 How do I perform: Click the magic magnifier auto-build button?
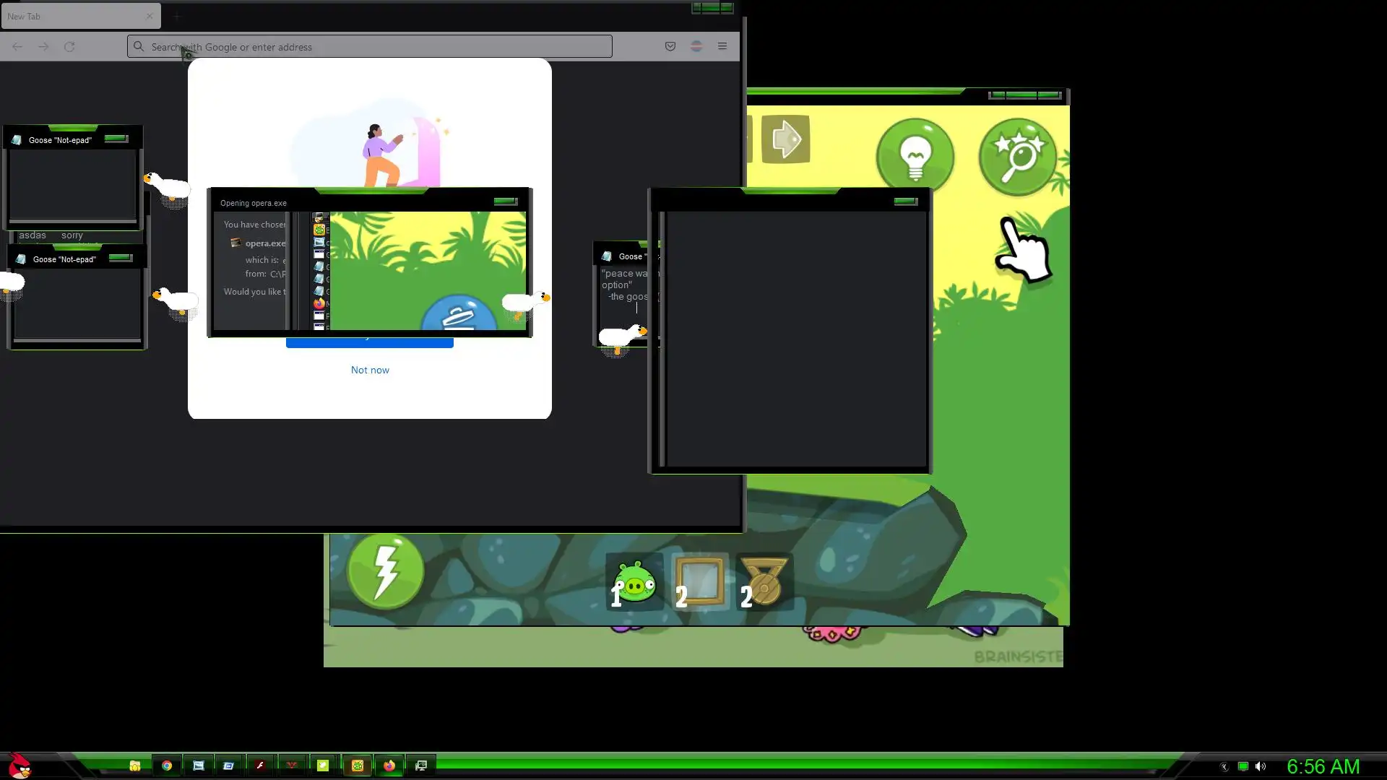tap(1017, 156)
